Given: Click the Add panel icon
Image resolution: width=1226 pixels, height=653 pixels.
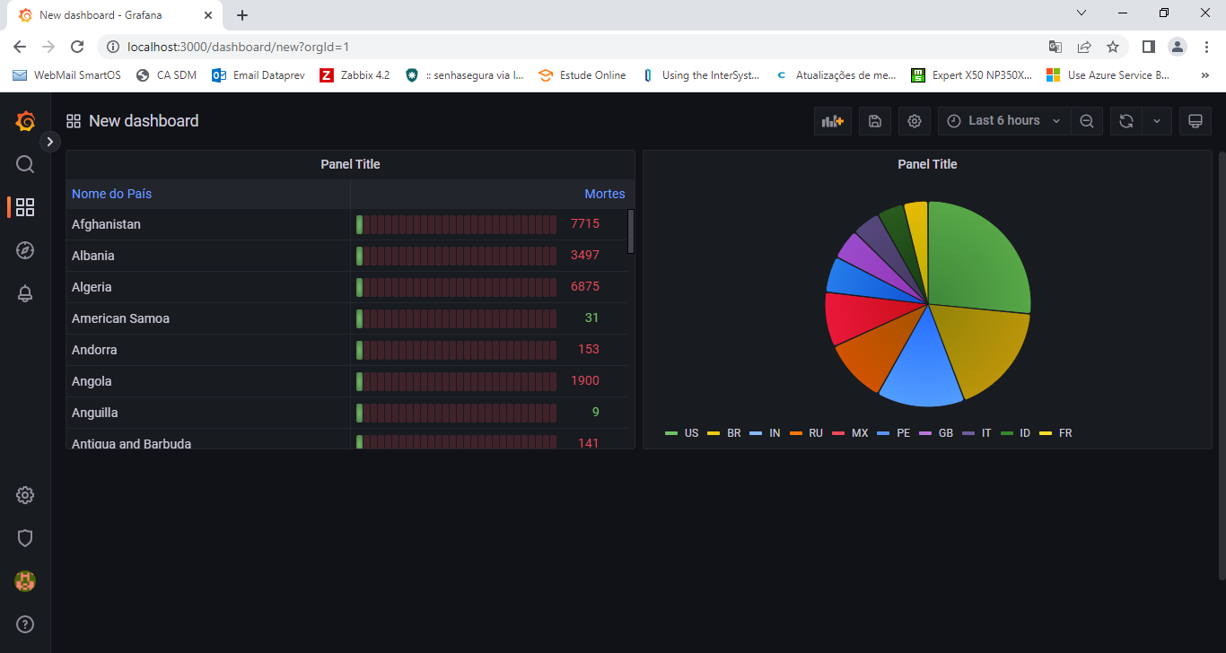Looking at the screenshot, I should (832, 121).
